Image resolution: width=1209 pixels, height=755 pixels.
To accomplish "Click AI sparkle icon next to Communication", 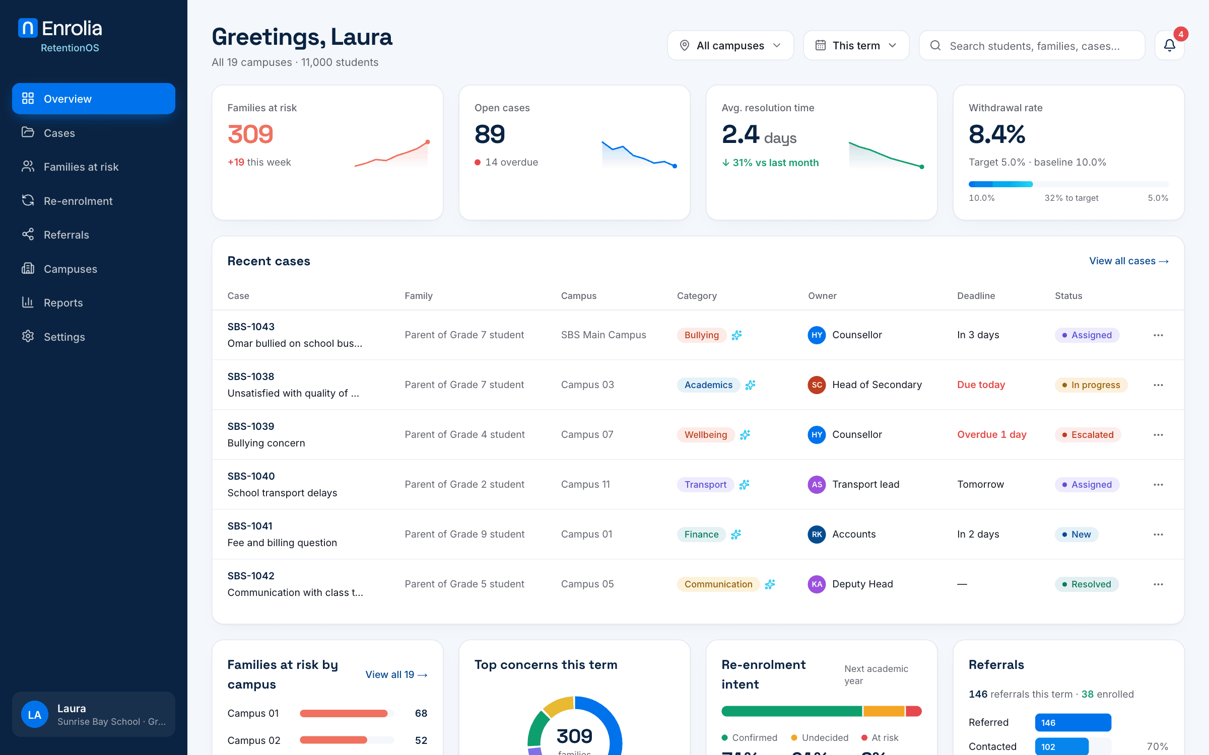I will (770, 584).
